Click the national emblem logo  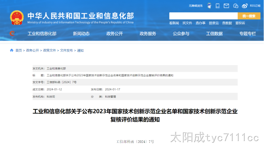pos(17,18)
